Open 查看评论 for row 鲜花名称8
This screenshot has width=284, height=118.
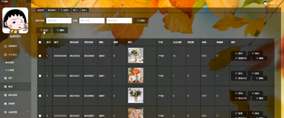[x=241, y=58]
